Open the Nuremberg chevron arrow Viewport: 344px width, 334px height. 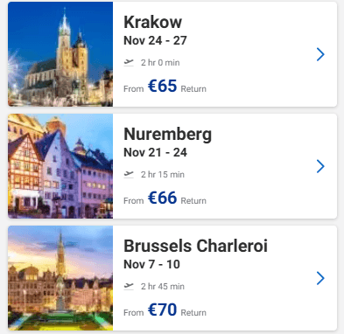tap(320, 166)
